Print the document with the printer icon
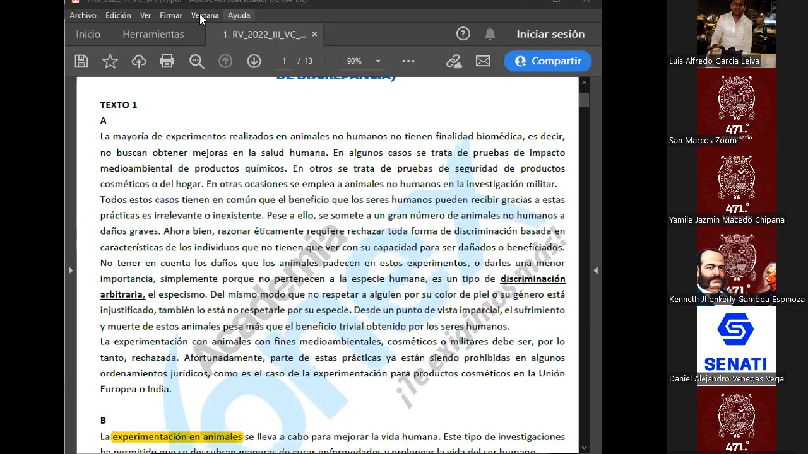This screenshot has height=454, width=808. pyautogui.click(x=167, y=61)
